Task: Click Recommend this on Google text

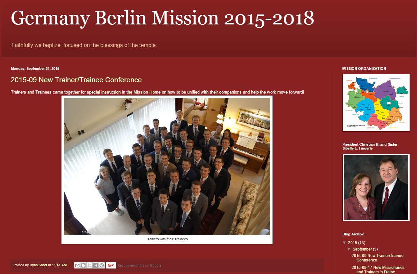Action: tap(139, 265)
